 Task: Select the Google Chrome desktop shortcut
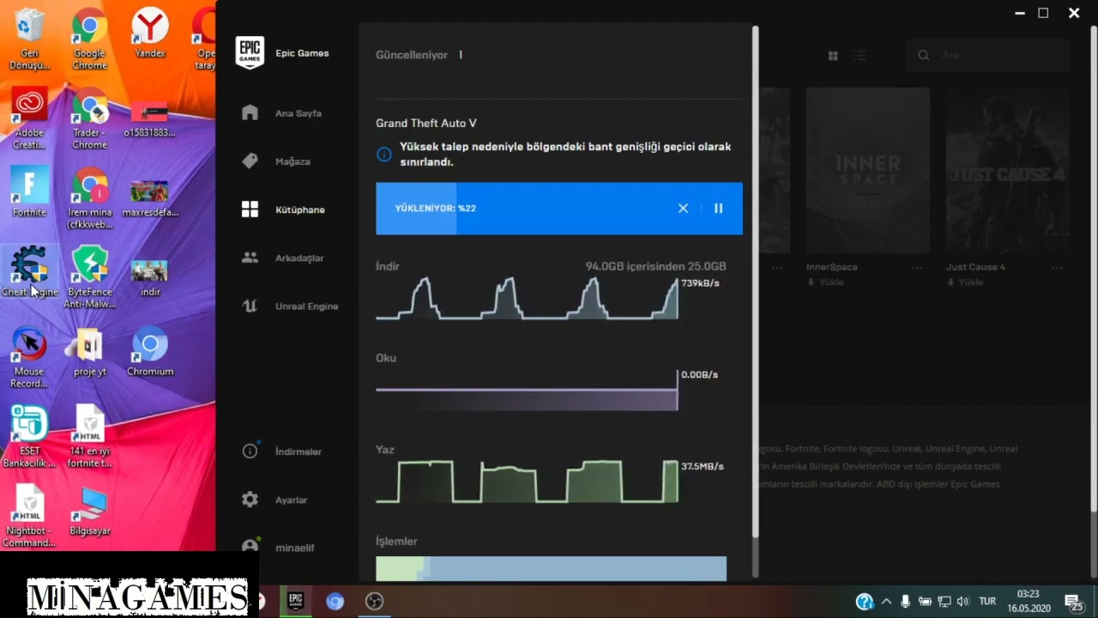[89, 39]
